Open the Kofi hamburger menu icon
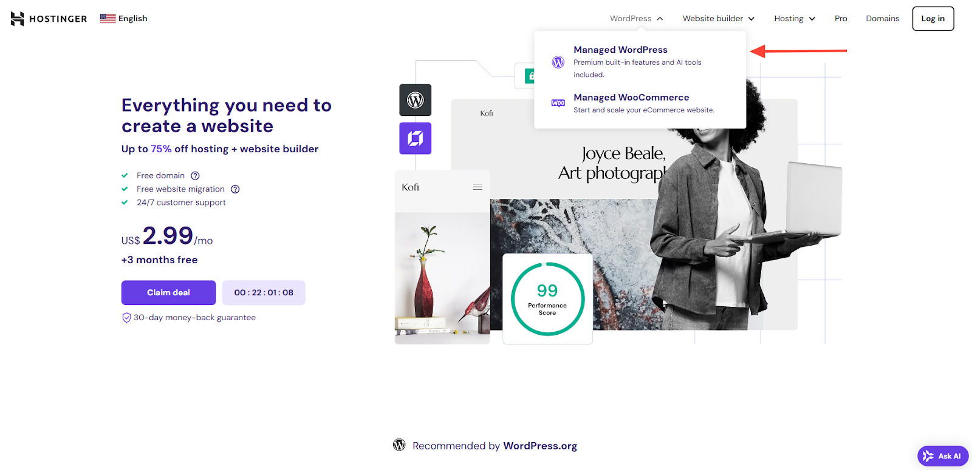Image resolution: width=972 pixels, height=470 pixels. (477, 187)
